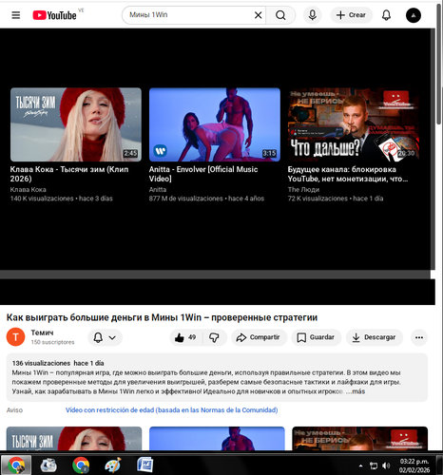Viewport: 443px width, 475px height.
Task: Like the video with thumbs up
Action: 185,337
